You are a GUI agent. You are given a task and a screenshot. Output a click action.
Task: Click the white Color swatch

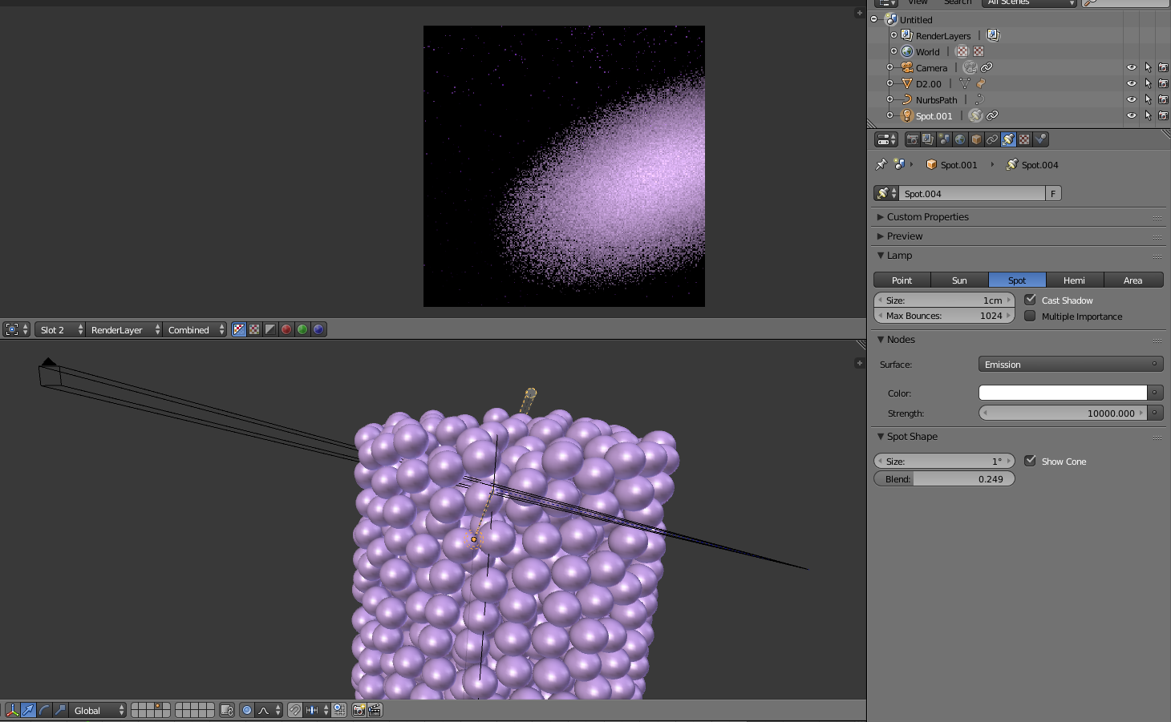pyautogui.click(x=1063, y=393)
